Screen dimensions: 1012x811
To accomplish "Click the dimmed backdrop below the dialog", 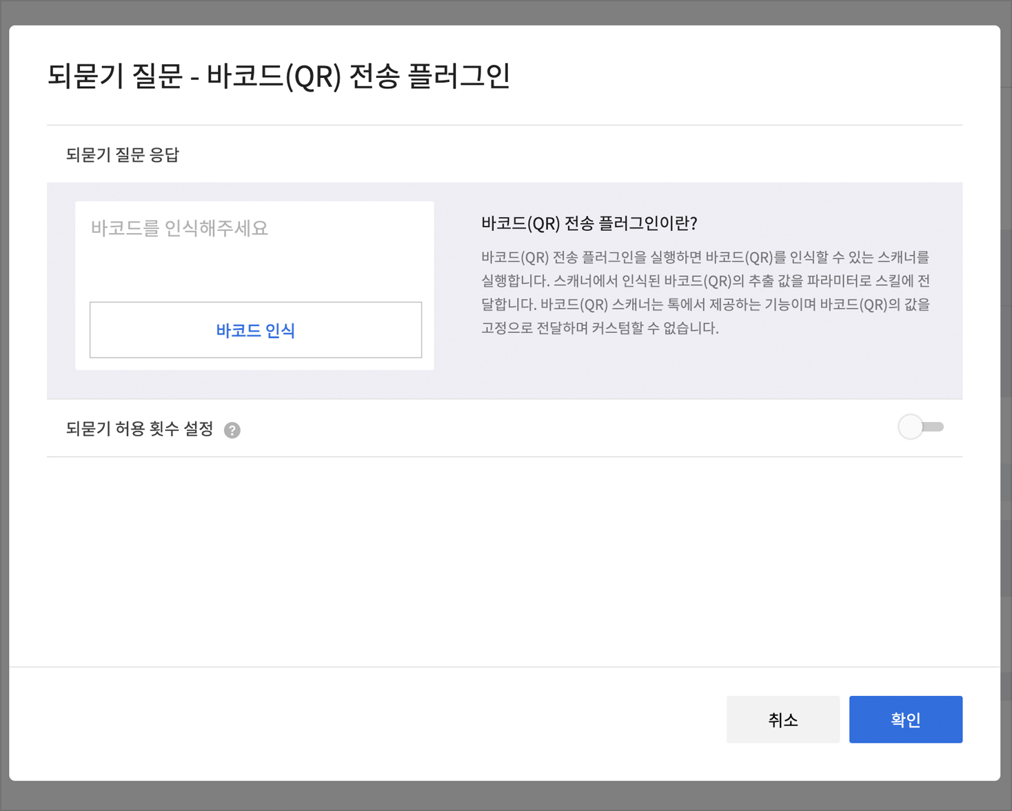I will click(x=506, y=797).
